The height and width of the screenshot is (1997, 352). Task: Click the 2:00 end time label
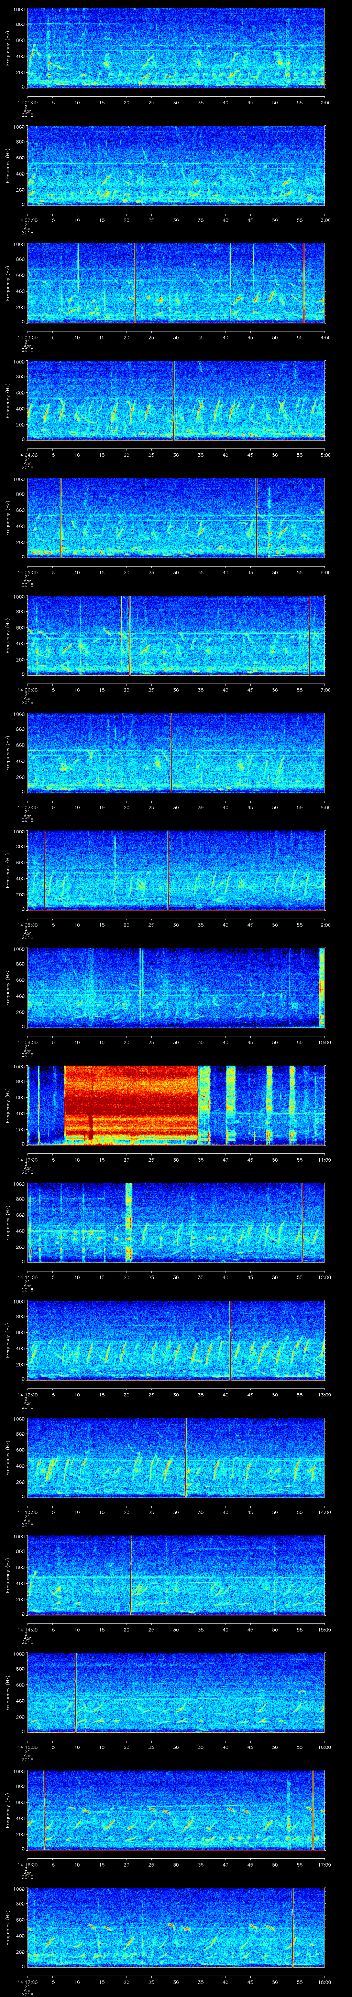[325, 102]
